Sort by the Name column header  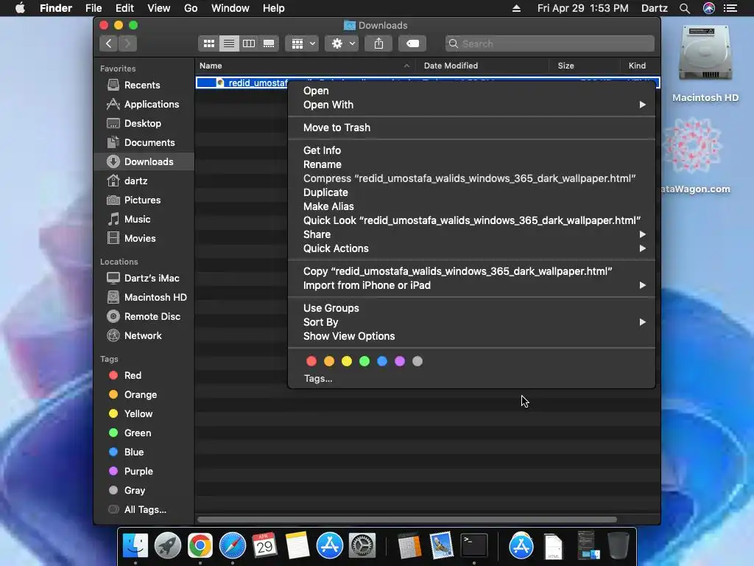click(306, 66)
